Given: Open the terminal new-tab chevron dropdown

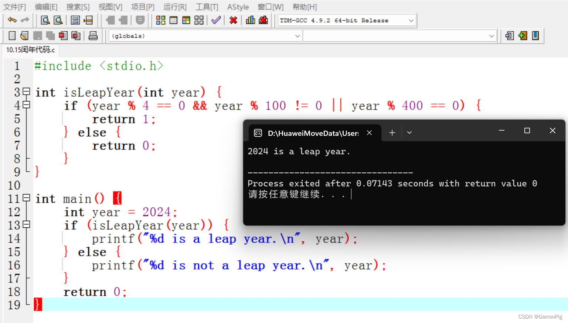Looking at the screenshot, I should [x=409, y=133].
